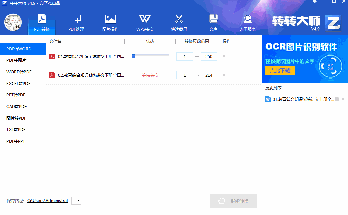The image size is (348, 215).
Task: Open the PDF处理 toolbar section
Action: click(x=76, y=23)
